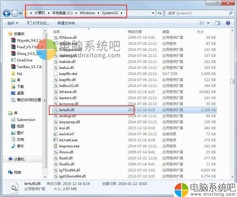Viewport: 237px width, 197px height.
Task: Show the preview pane icon
Action: point(217,23)
